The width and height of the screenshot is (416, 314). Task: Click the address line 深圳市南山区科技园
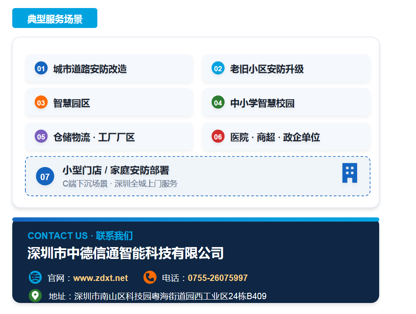157,296
